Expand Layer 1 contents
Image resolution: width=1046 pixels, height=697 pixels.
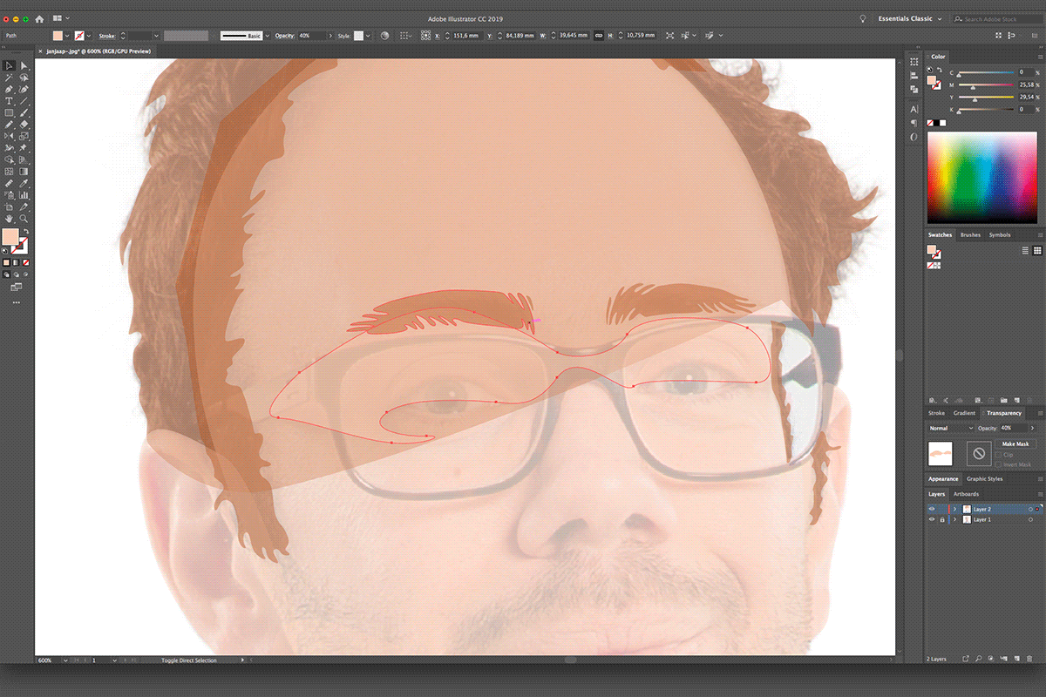point(955,519)
